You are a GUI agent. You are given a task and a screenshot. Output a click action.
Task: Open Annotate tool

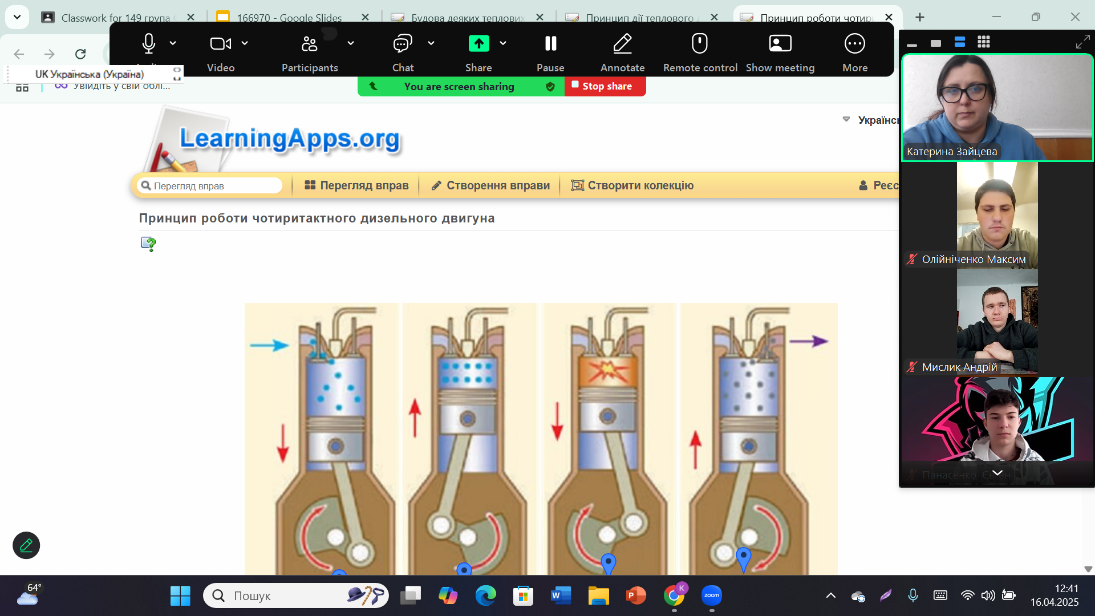point(622,52)
